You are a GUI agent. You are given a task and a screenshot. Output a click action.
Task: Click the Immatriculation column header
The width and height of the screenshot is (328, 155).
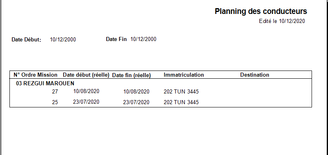pos(183,75)
